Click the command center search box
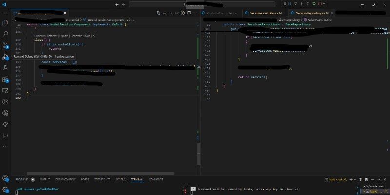The height and width of the screenshot is (195, 390). (x=202, y=4)
